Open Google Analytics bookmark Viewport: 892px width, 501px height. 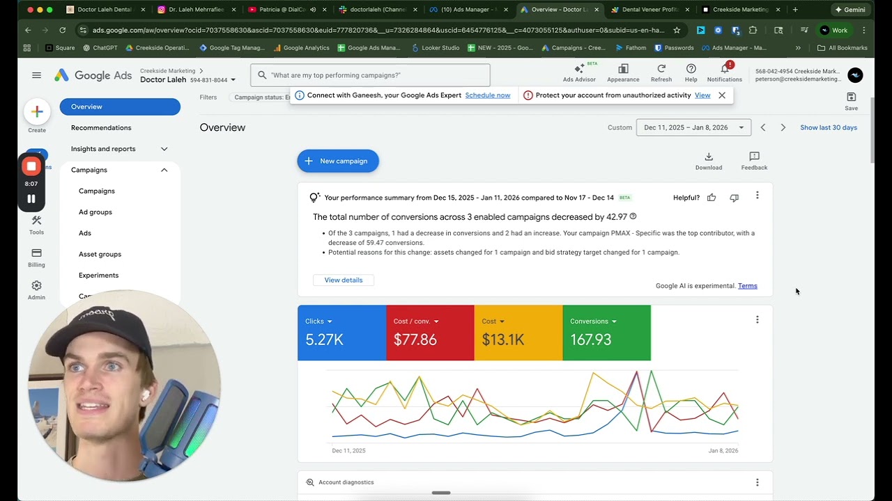pyautogui.click(x=301, y=48)
